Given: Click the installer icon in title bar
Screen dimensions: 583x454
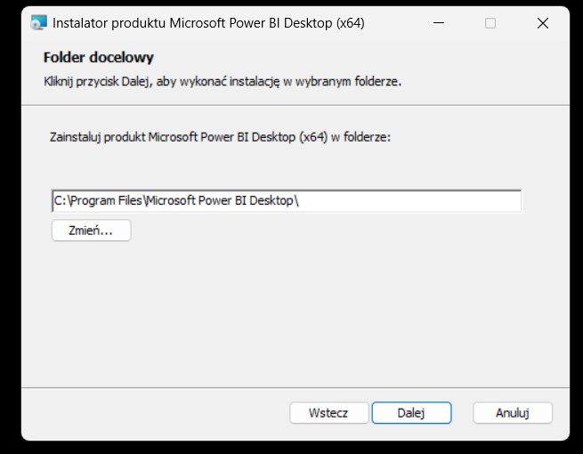Looking at the screenshot, I should [39, 23].
